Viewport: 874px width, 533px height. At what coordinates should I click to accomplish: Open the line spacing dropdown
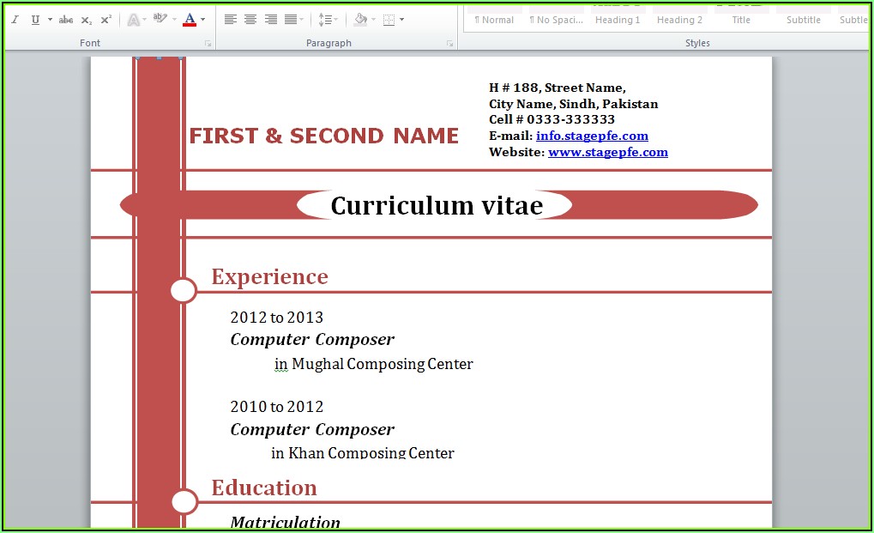point(328,20)
